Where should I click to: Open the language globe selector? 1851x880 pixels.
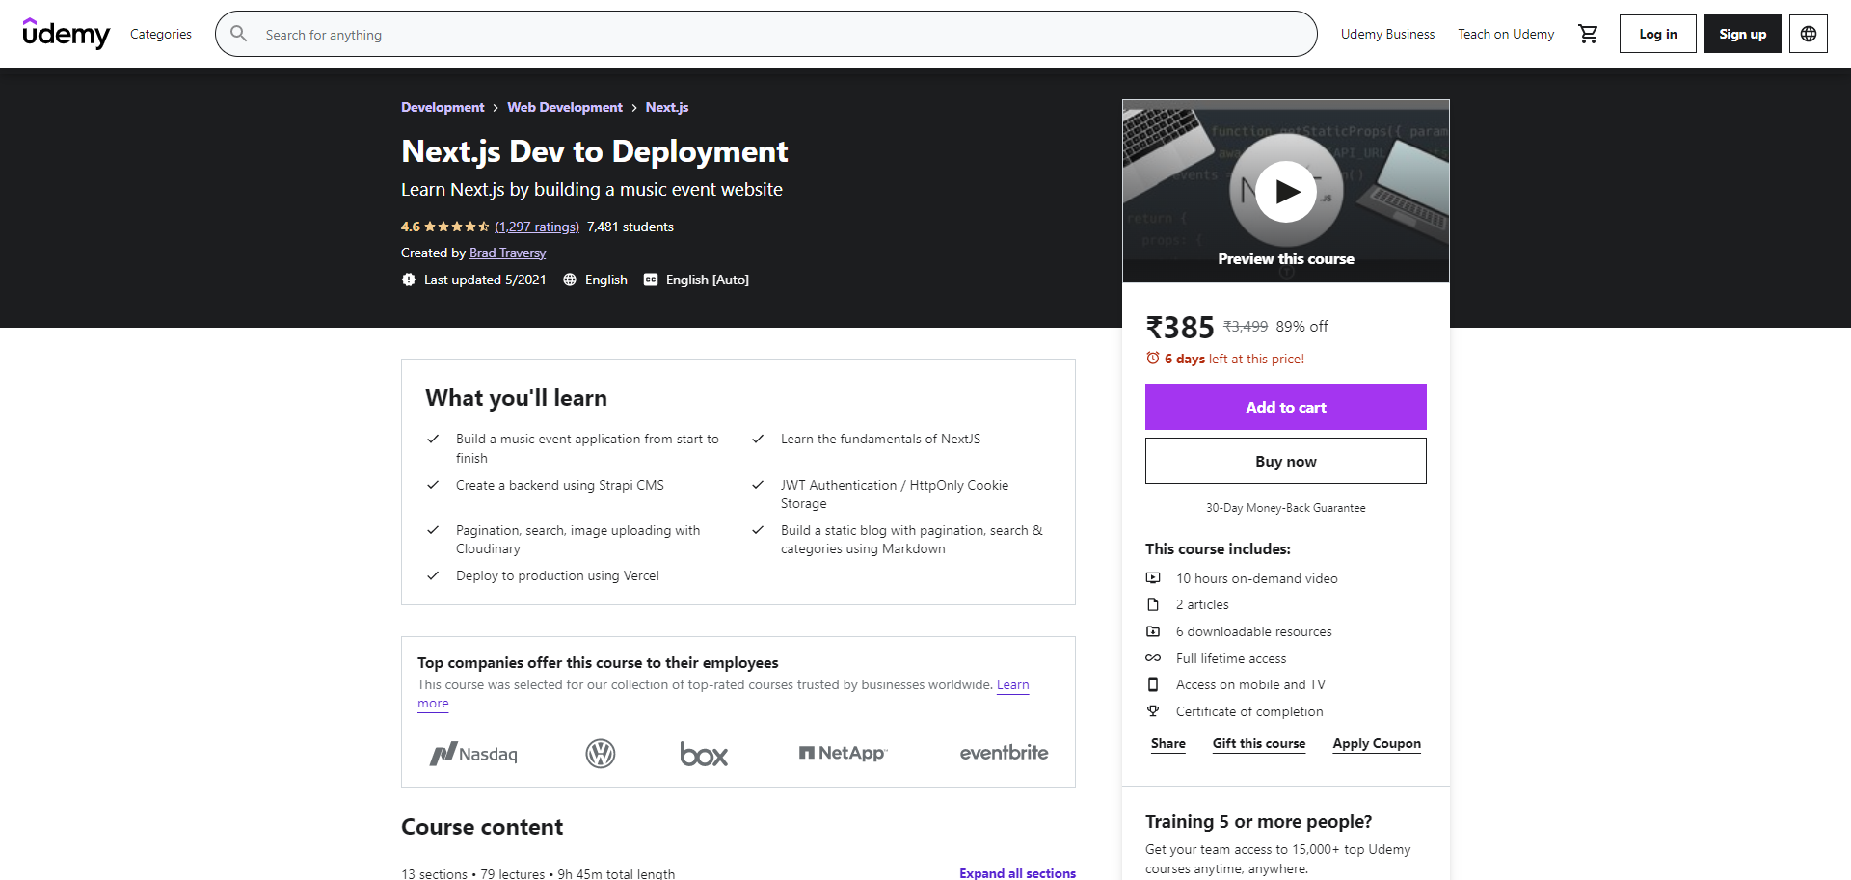[1809, 34]
